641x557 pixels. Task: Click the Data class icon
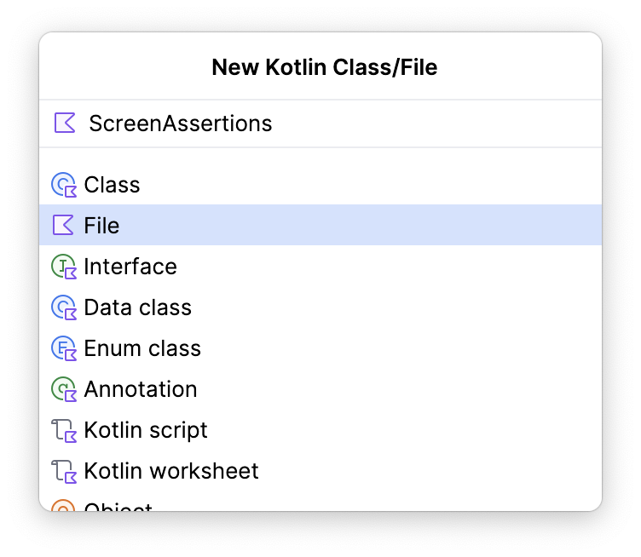pos(64,307)
